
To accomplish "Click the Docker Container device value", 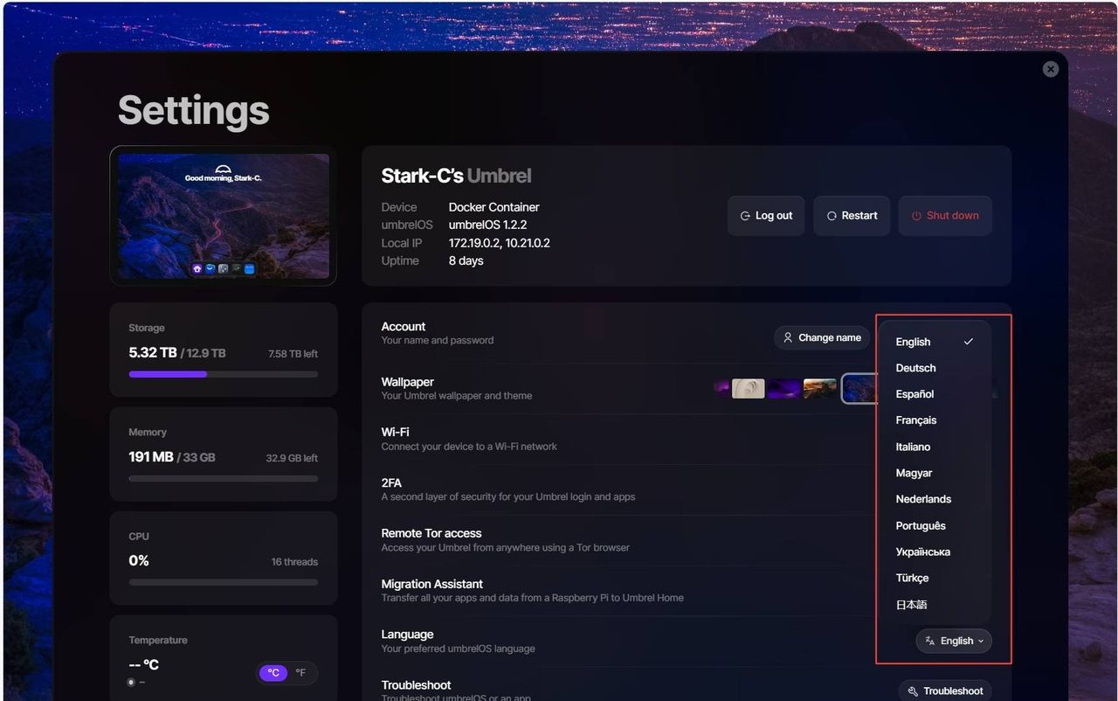I will [x=494, y=207].
